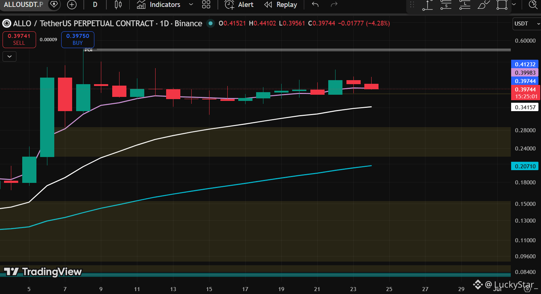Click the 0.60000 price scale tick

click(525, 41)
